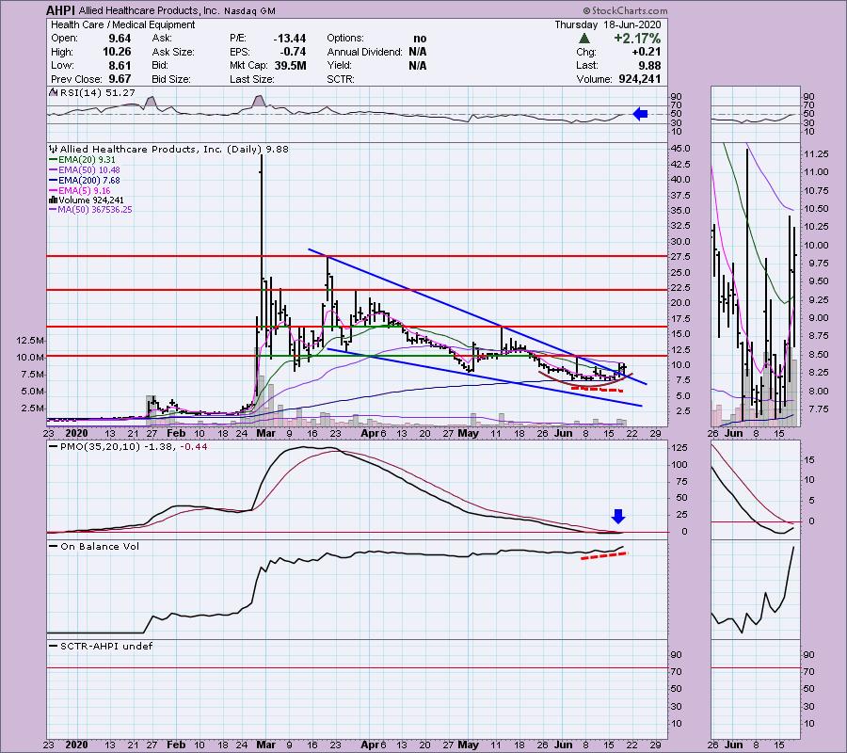Viewport: 847px width, 753px height.
Task: Select the blue EMA(200) line swatch
Action: tap(53, 181)
